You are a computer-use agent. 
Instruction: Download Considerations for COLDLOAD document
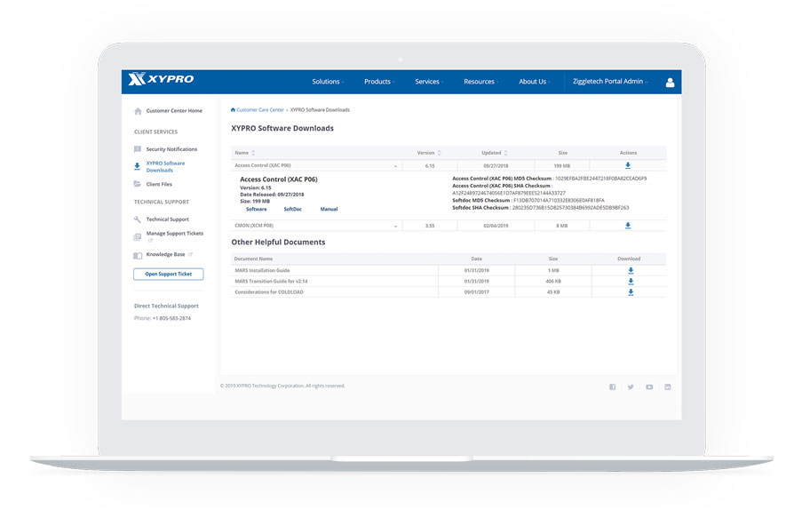[x=631, y=291]
